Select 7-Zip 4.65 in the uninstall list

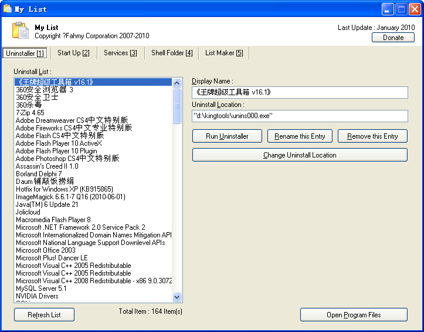[x=30, y=113]
